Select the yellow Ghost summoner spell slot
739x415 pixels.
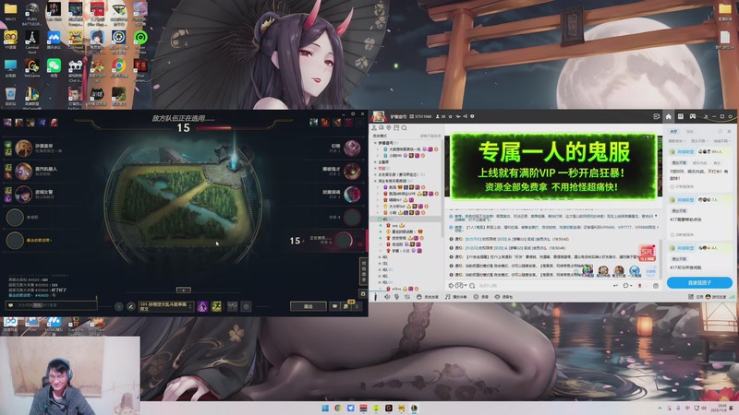216,307
